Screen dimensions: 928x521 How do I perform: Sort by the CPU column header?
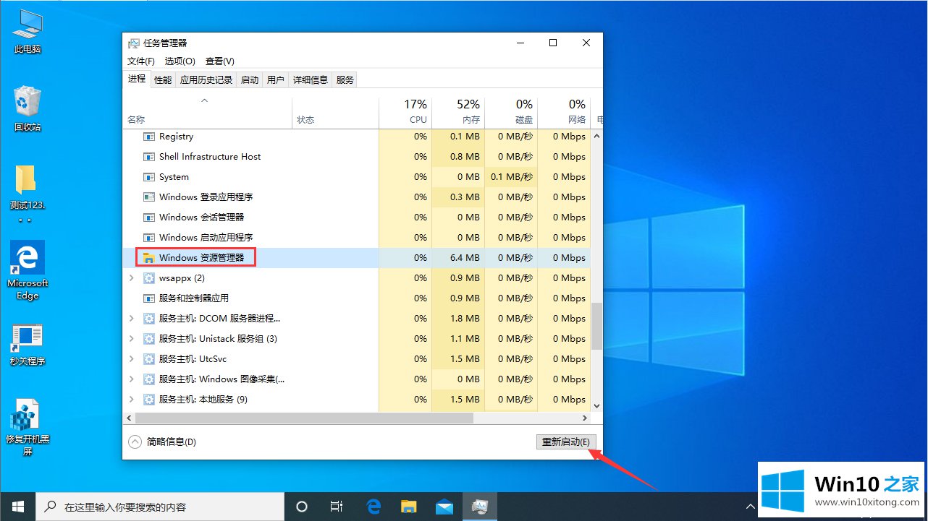[x=405, y=112]
